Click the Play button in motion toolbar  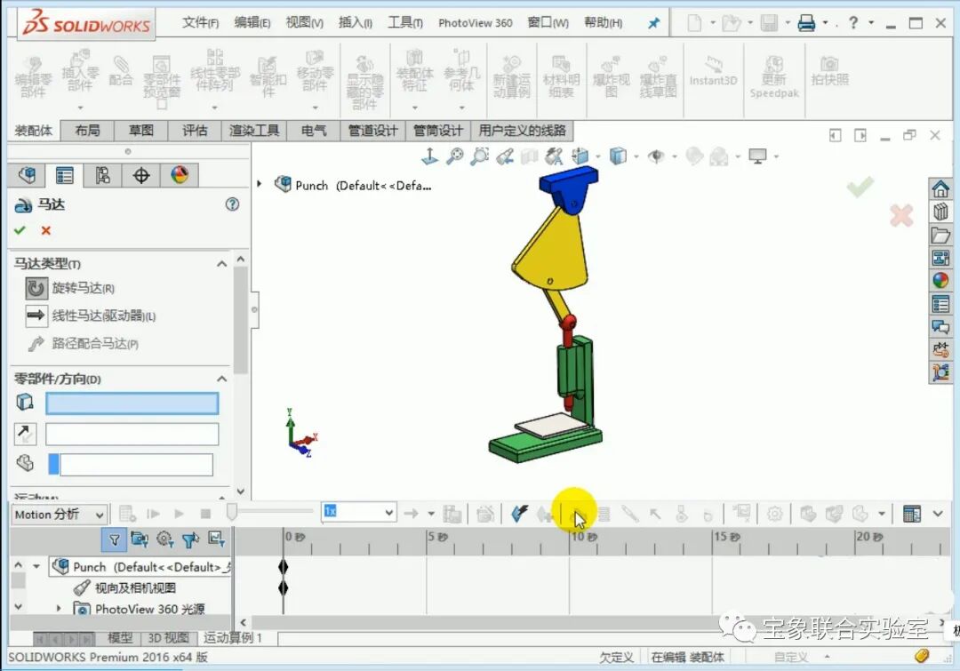tap(179, 514)
